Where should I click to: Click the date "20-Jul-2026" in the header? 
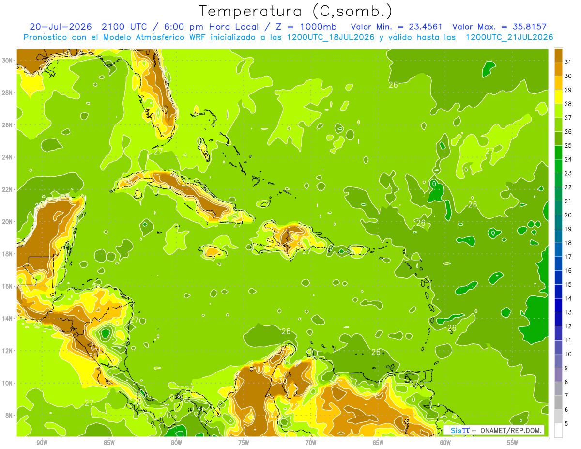pos(61,27)
